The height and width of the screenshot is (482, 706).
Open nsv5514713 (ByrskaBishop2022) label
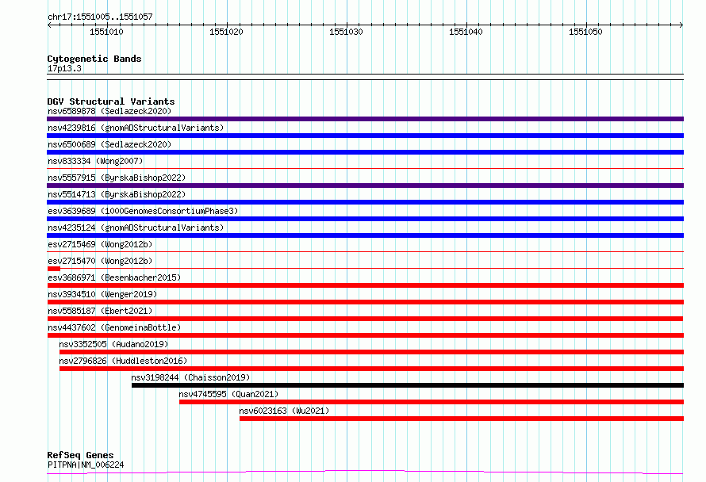[117, 194]
